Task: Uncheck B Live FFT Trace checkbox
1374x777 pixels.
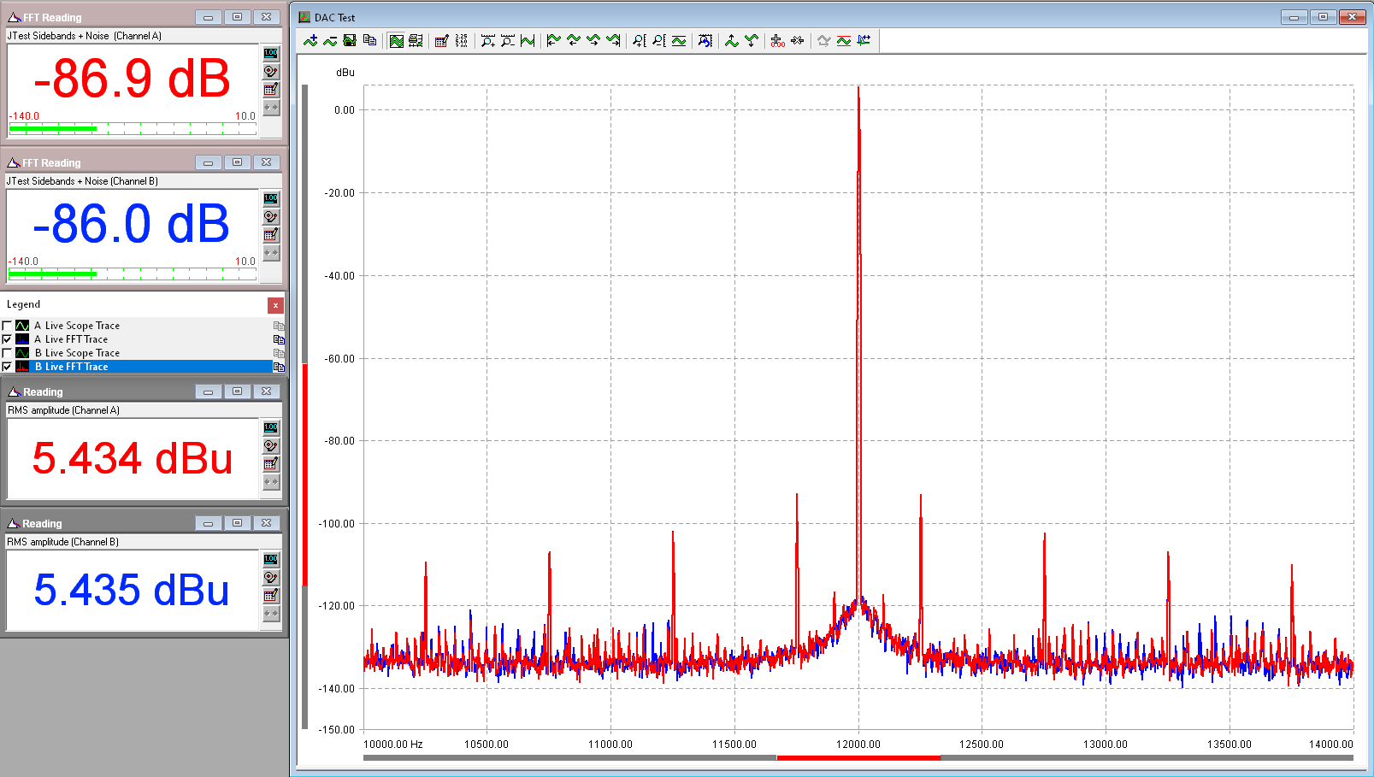Action: (x=8, y=367)
